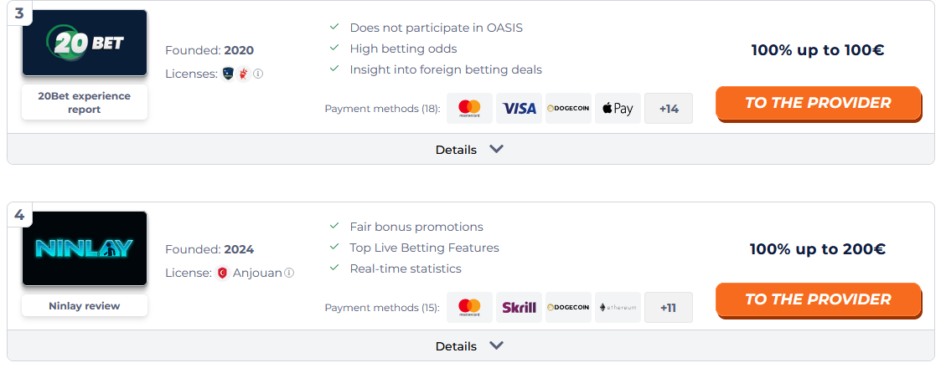Click the 20Bet logo thumbnail
This screenshot has width=941, height=368.
(x=85, y=43)
